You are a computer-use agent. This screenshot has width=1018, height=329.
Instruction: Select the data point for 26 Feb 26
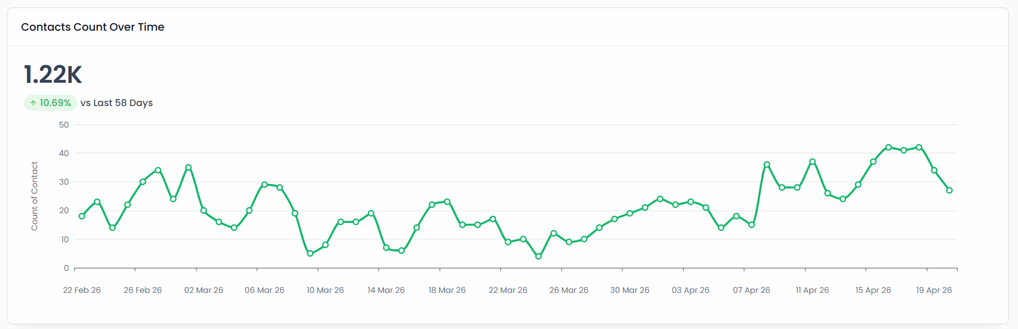pyautogui.click(x=143, y=182)
